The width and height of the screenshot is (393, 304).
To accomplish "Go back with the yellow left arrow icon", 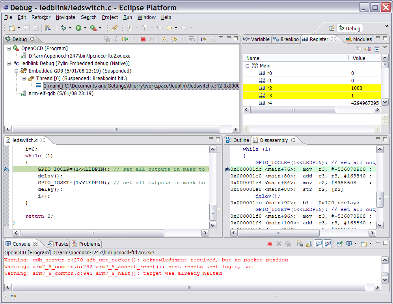I will tap(169, 28).
